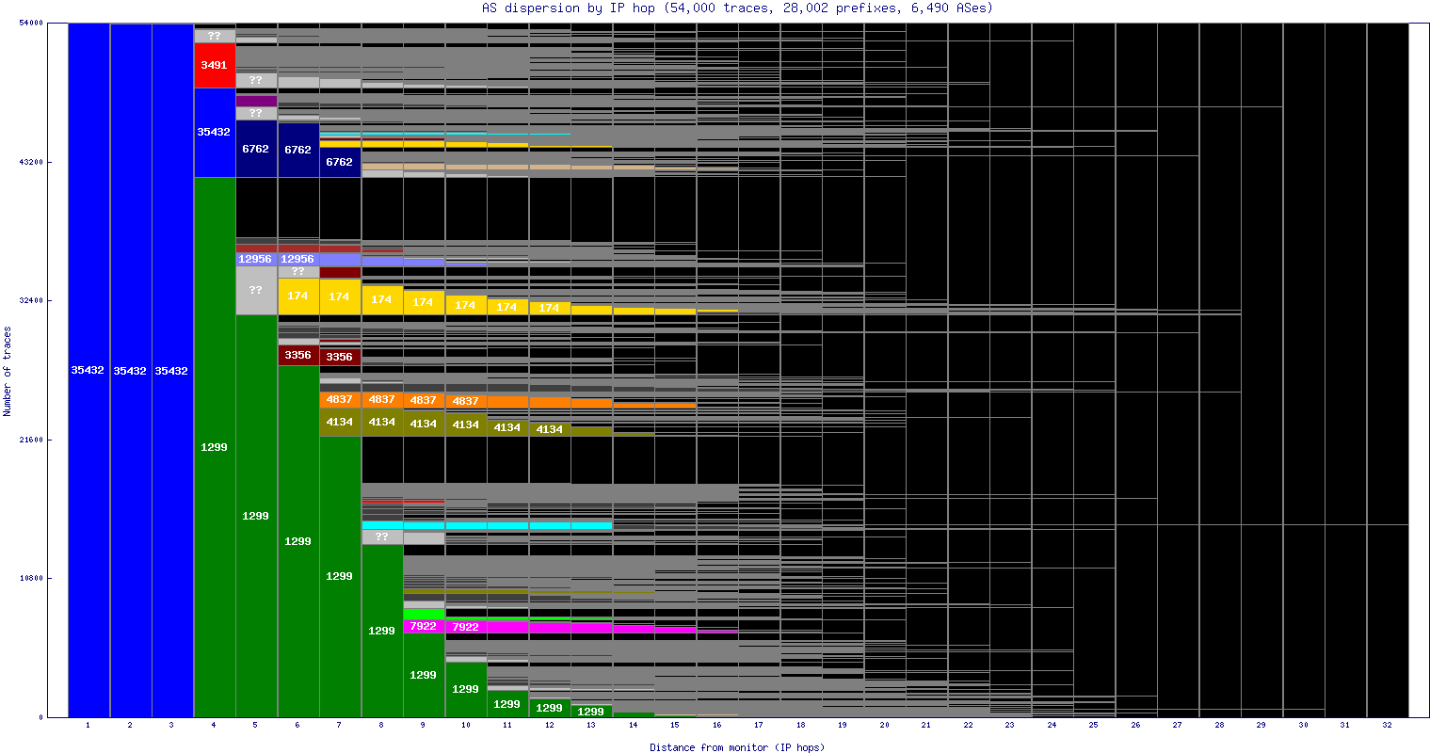Click the yellow 174 segment at hop 11
Image resolution: width=1430 pixels, height=753 pixels.
coord(507,307)
